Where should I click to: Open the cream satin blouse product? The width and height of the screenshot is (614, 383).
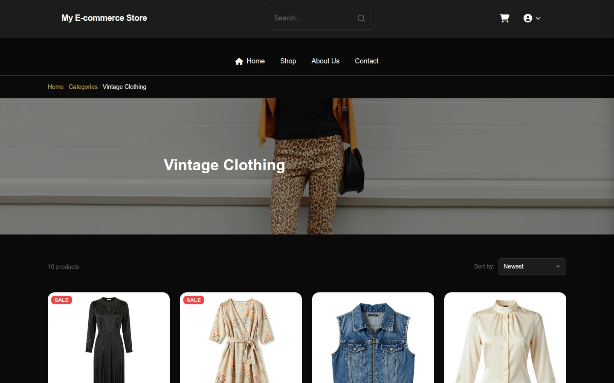click(x=505, y=338)
